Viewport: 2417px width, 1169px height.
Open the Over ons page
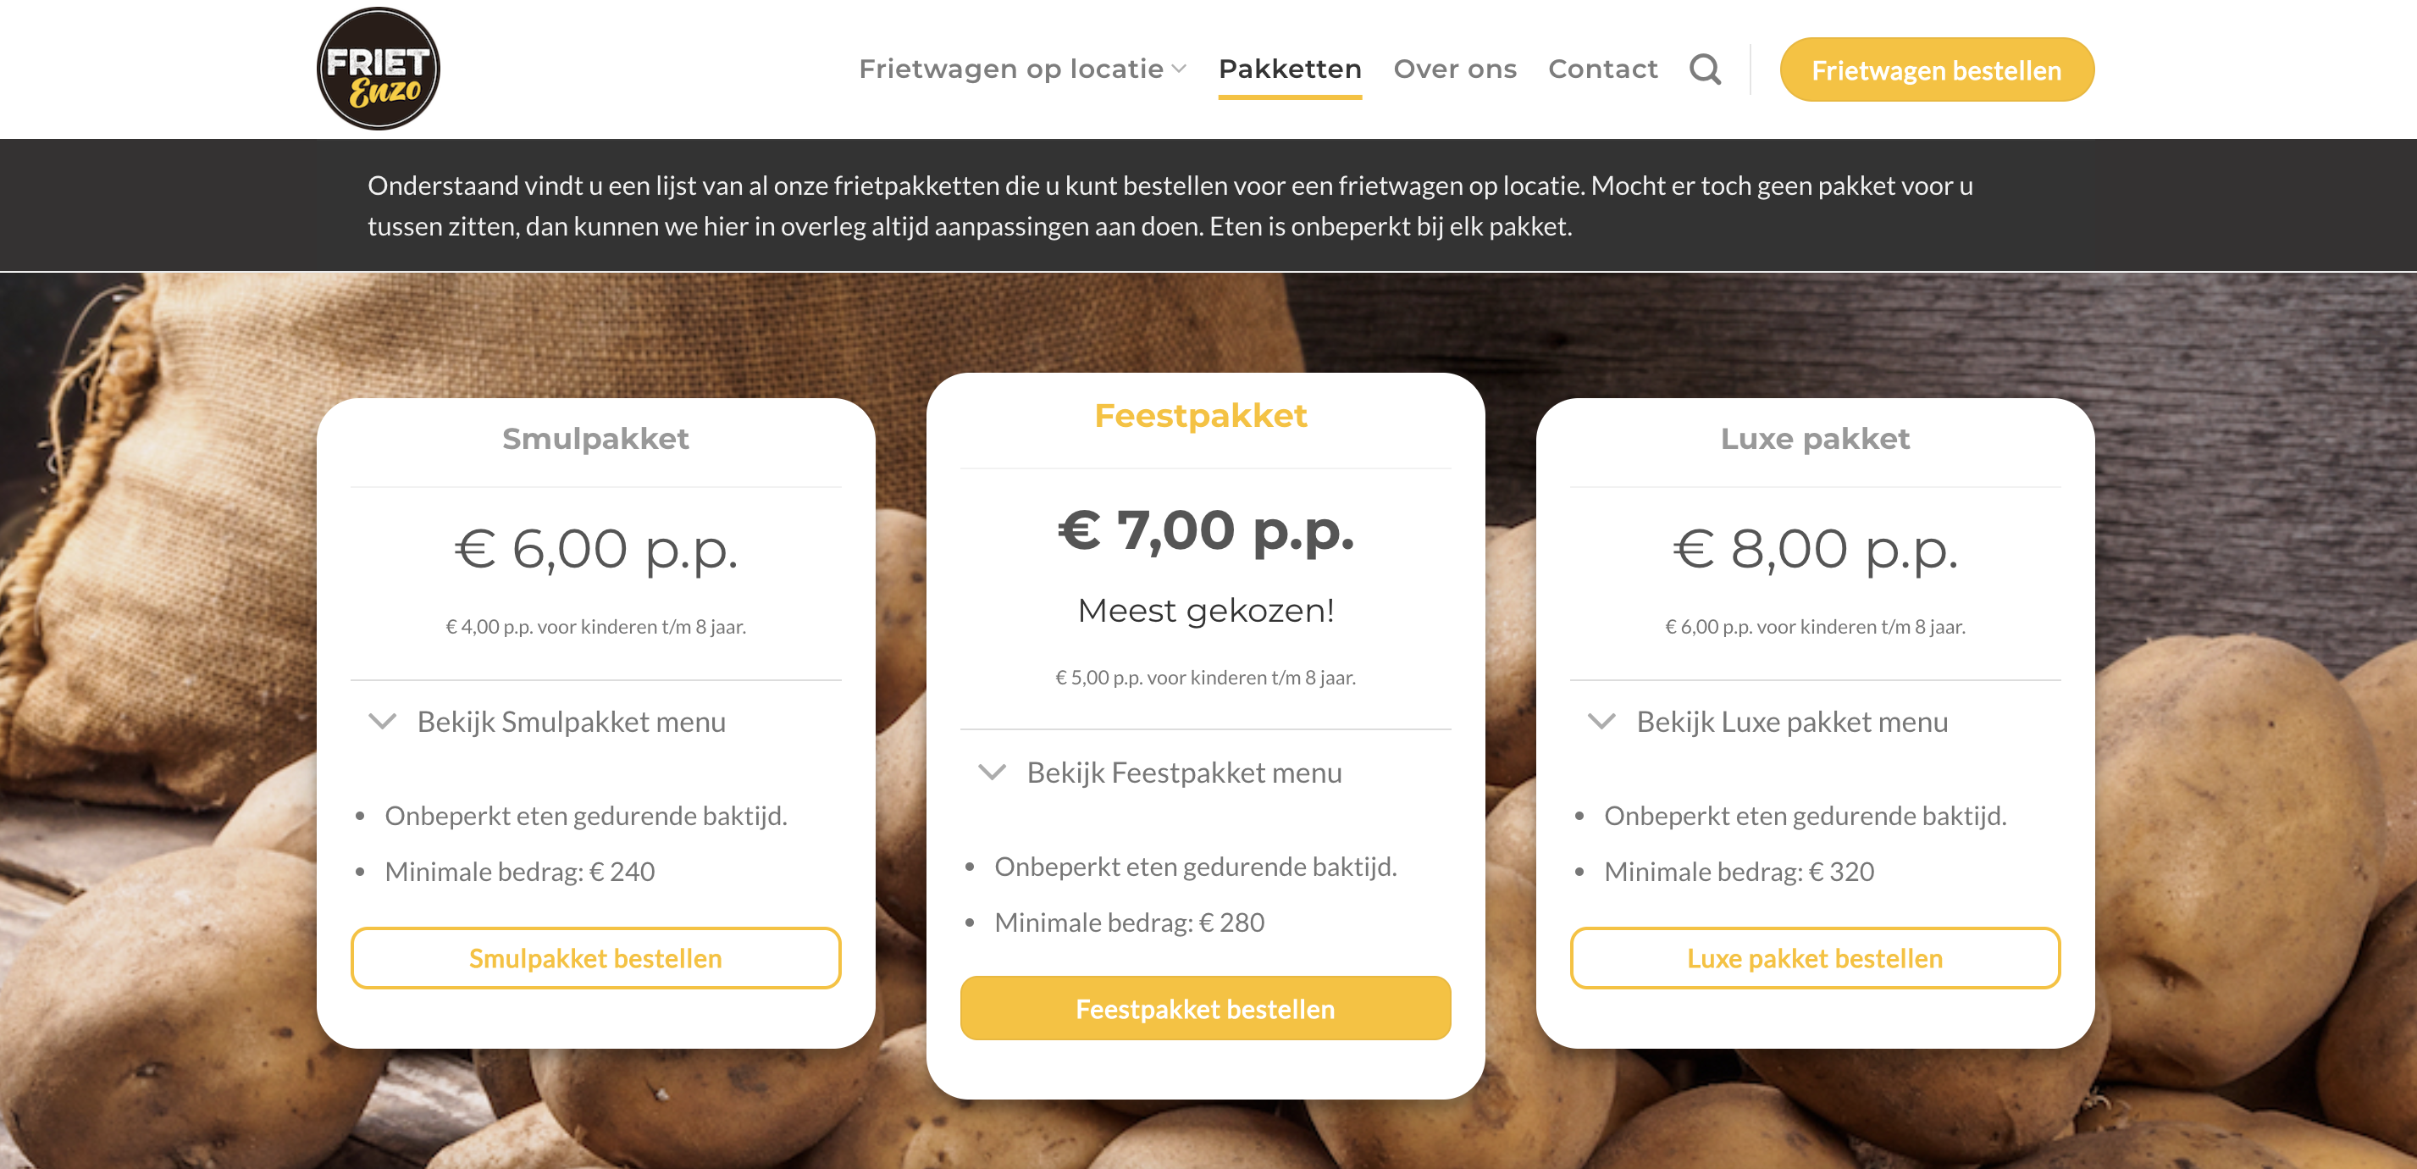pyautogui.click(x=1454, y=69)
